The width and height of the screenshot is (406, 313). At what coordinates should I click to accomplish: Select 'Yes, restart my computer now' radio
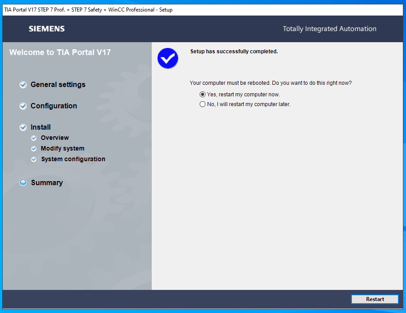click(x=202, y=94)
